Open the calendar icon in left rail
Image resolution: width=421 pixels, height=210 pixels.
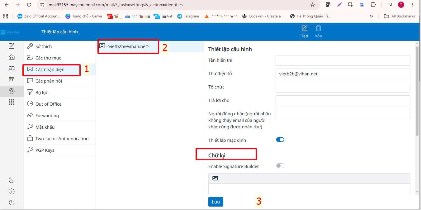click(x=12, y=80)
